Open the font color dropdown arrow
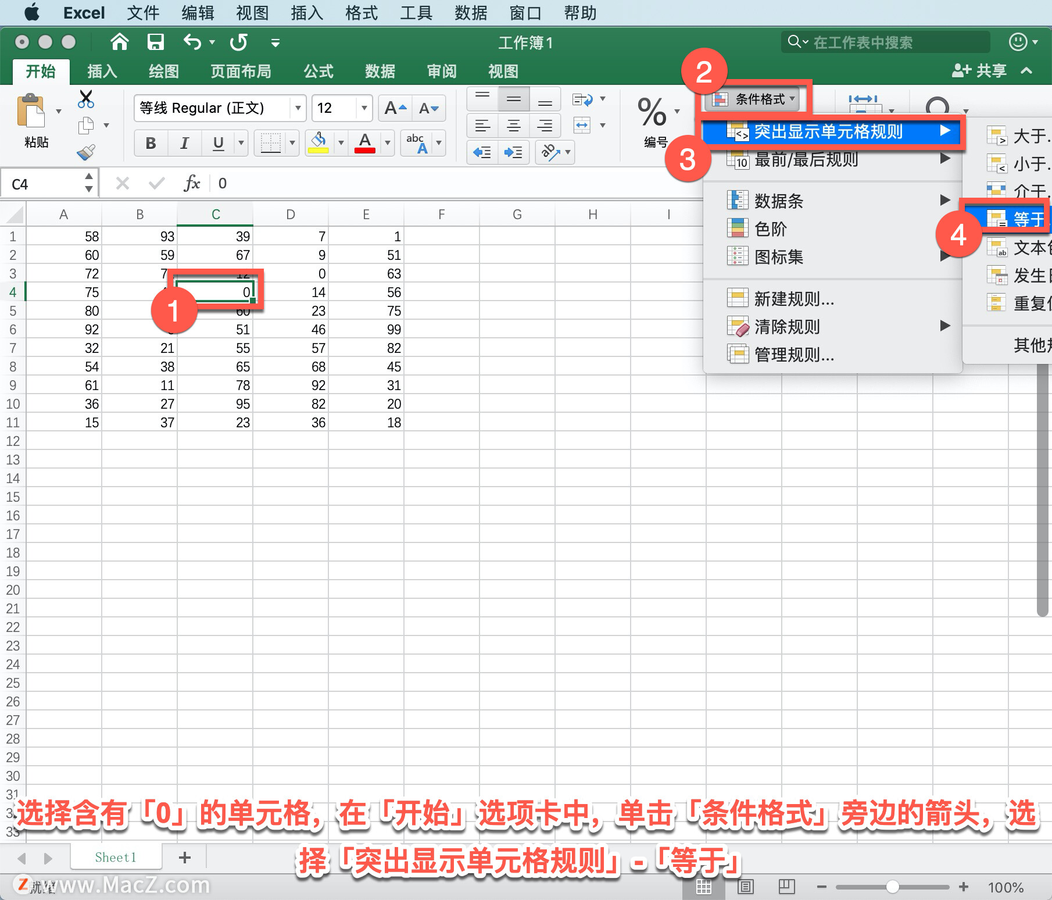 click(387, 143)
